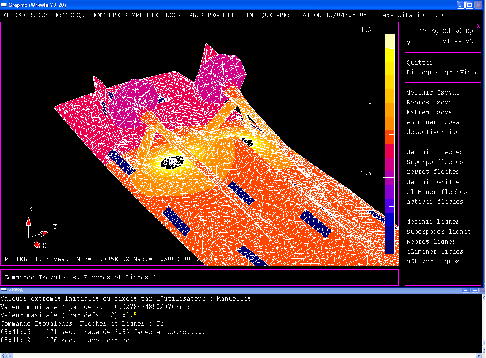486x358 pixels.
Task: Choose the vP view shortcut
Action: (458, 41)
